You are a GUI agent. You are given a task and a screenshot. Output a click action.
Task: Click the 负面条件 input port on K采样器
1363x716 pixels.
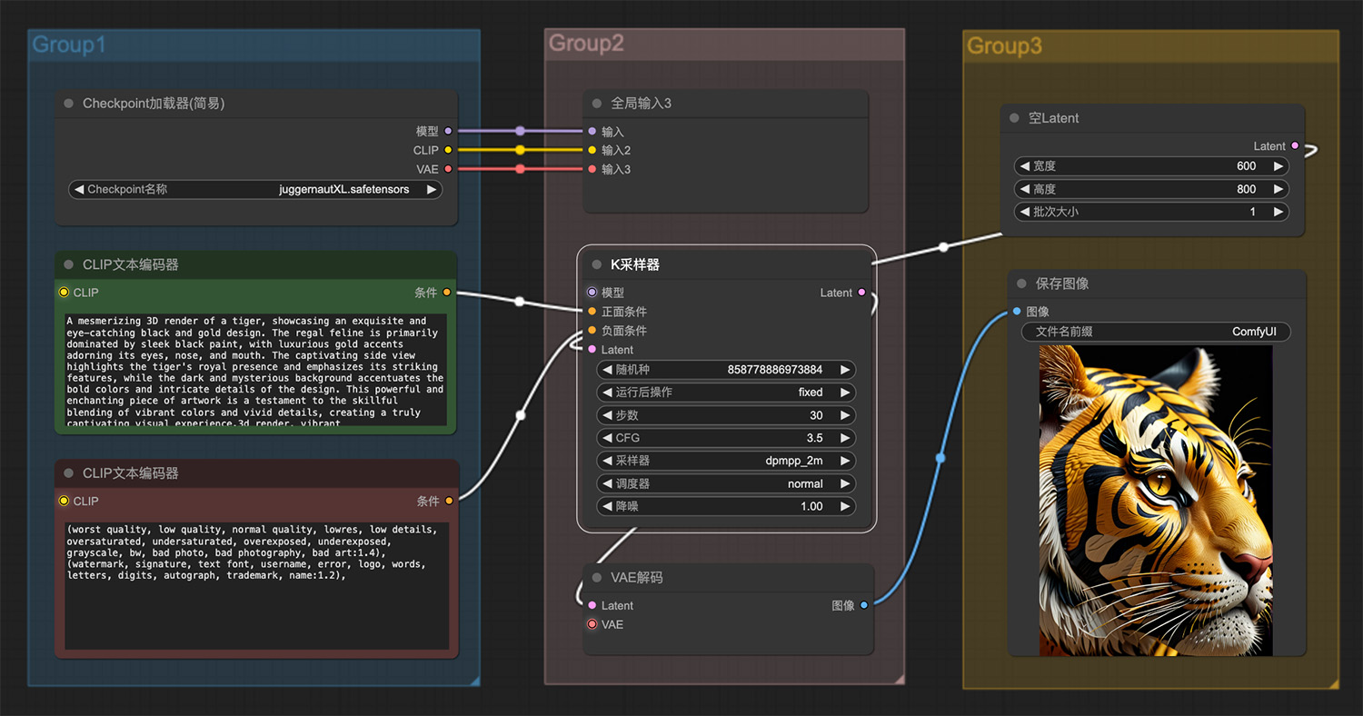(592, 331)
